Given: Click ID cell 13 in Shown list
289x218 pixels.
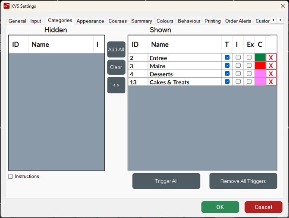Looking at the screenshot, I should point(138,82).
